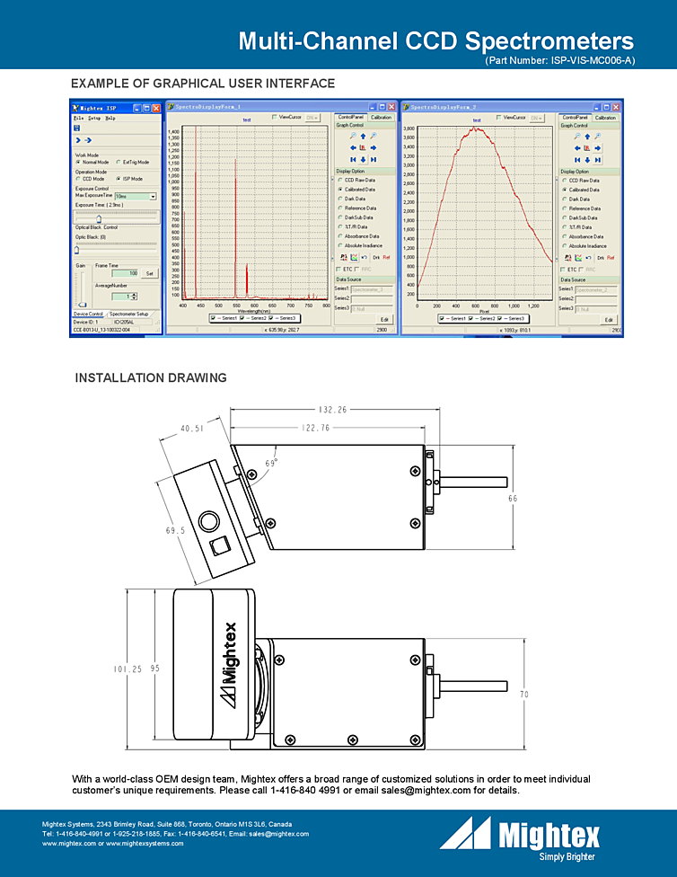Click the Ref button in SpectroDisplayForm_2
Viewport: 677px width, 877px height.
(611, 258)
